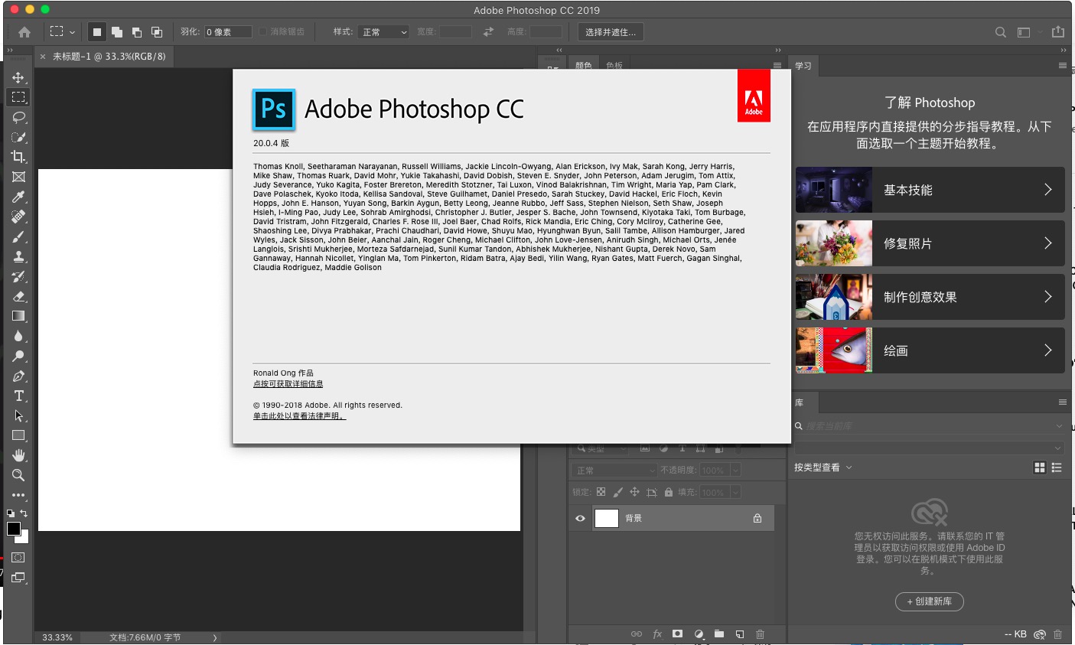
Task: Select the Path Selection tool
Action: pyautogui.click(x=18, y=415)
